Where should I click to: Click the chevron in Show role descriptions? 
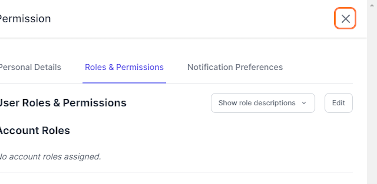click(x=304, y=103)
